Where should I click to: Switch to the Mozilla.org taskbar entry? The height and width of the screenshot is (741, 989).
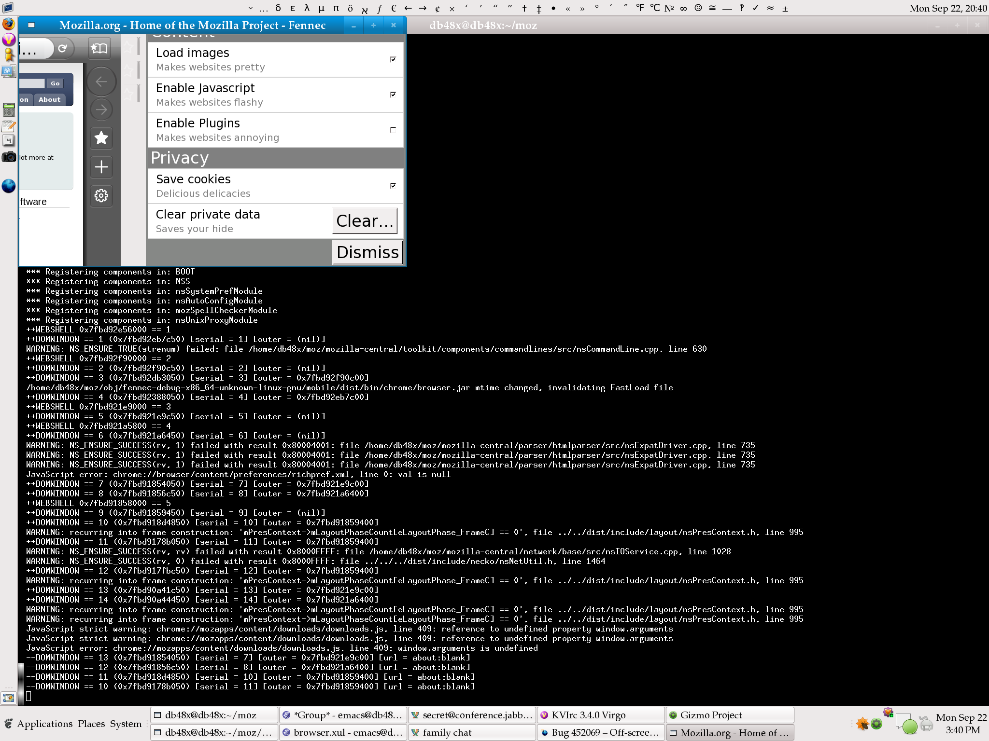tap(730, 732)
